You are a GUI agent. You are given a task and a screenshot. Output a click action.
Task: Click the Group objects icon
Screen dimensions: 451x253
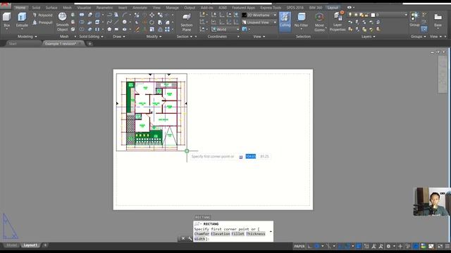tap(414, 20)
